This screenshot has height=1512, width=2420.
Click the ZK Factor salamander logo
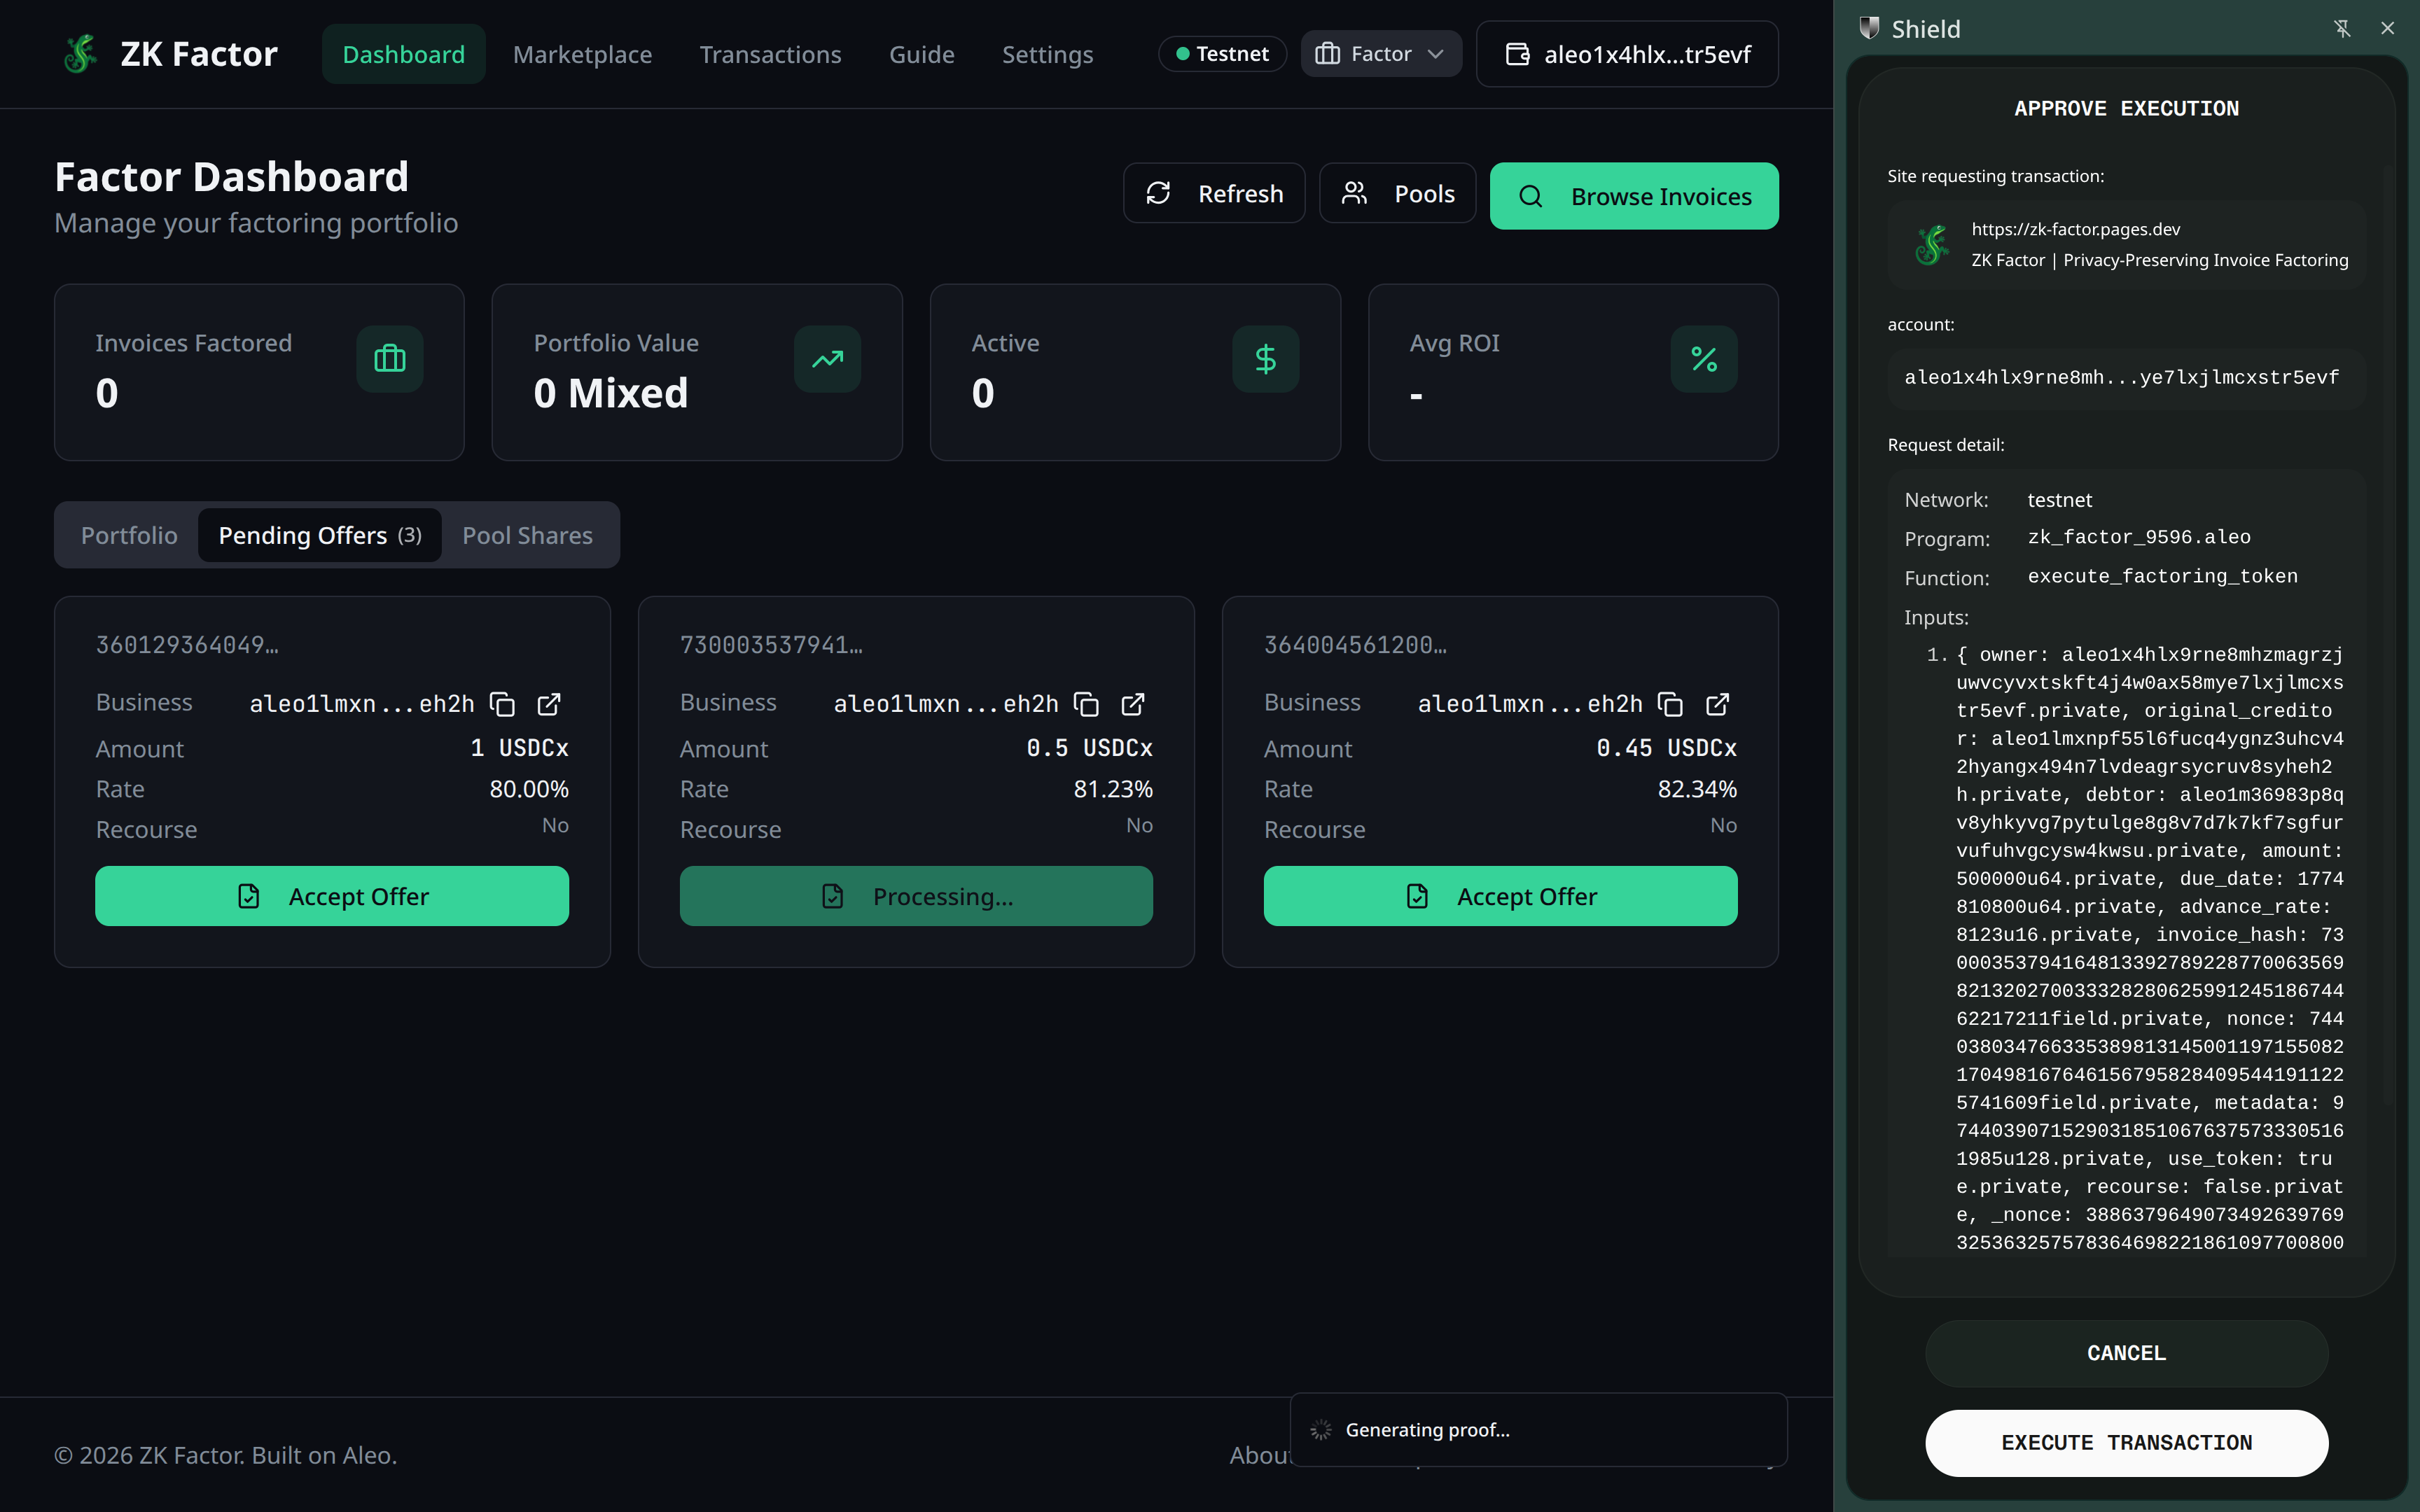point(80,54)
